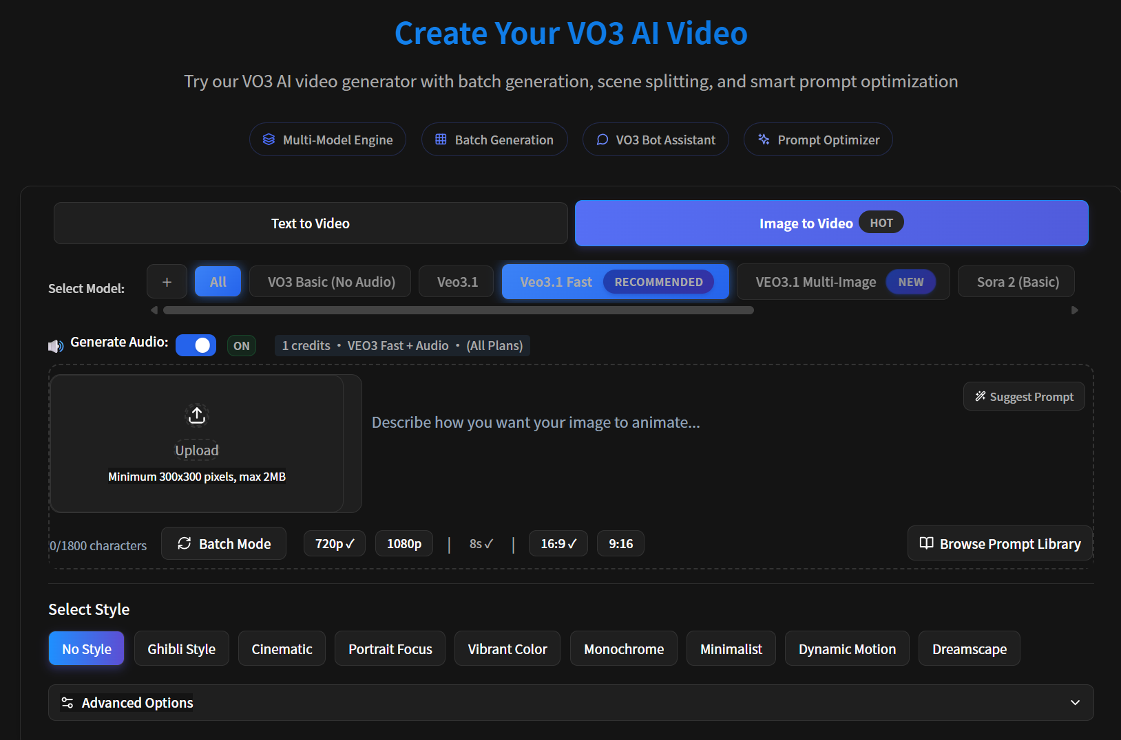Choose the 16:9 aspect ratio
Viewport: 1121px width, 740px height.
(558, 543)
